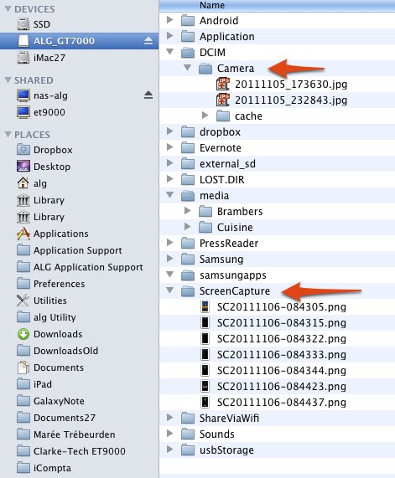
Task: Collapse the media folder
Action: coord(170,195)
